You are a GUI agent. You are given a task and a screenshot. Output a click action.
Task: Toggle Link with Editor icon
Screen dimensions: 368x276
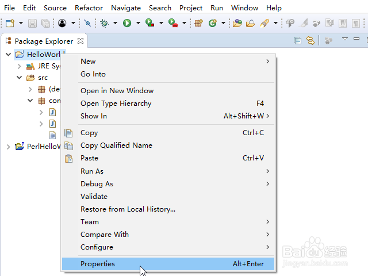pyautogui.click(x=310, y=41)
